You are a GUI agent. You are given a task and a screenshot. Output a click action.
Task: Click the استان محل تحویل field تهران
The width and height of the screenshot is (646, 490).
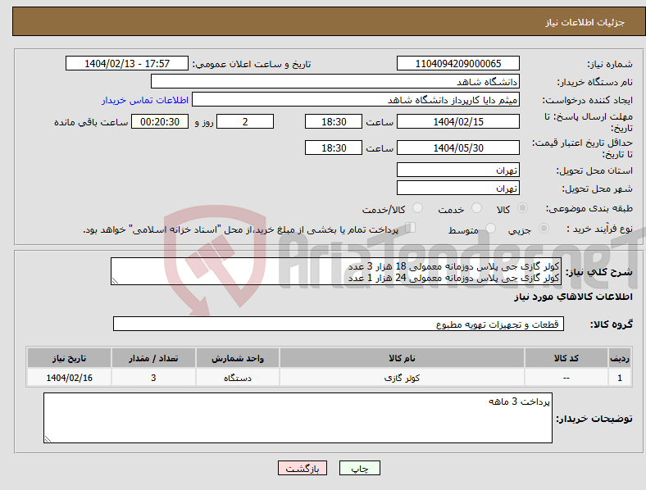[x=458, y=170]
